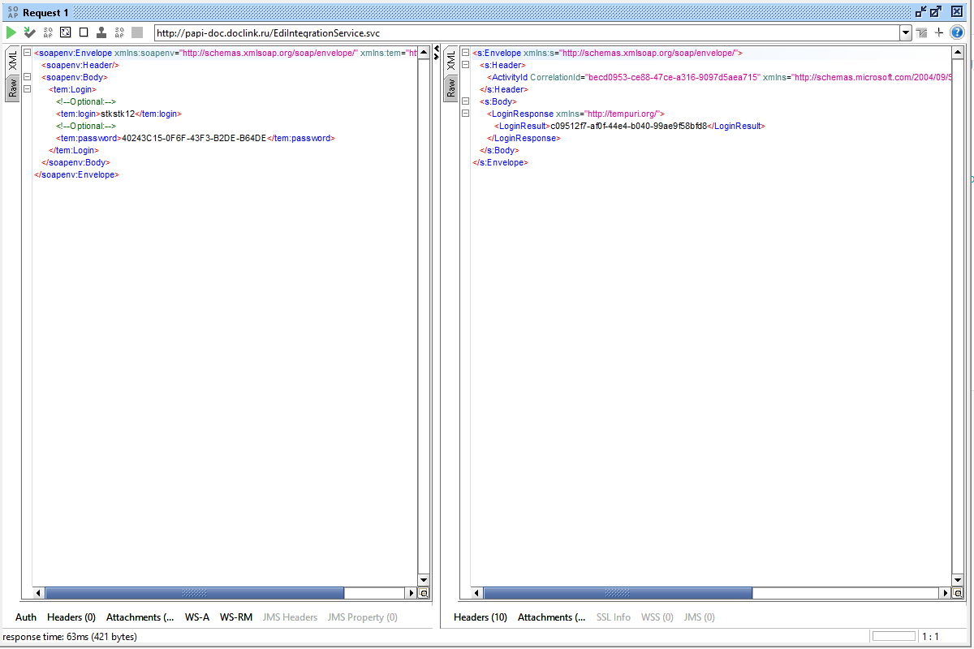Click cursor position 1 : 1 indicator
Screen dimensions: 974x649
[x=930, y=637]
